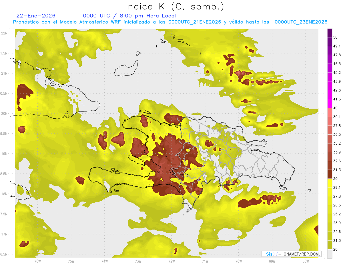Click the "23.9" value on the color scale
The image size is (343, 265).
pos(337,223)
